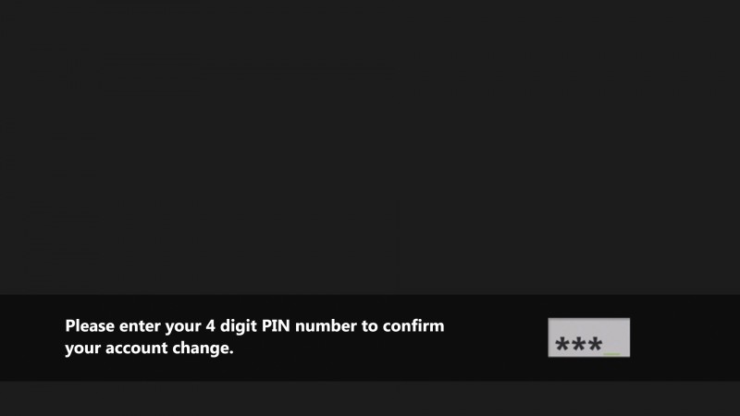The width and height of the screenshot is (740, 416).
Task: Click the word 'number' in the prompt
Action: click(326, 326)
